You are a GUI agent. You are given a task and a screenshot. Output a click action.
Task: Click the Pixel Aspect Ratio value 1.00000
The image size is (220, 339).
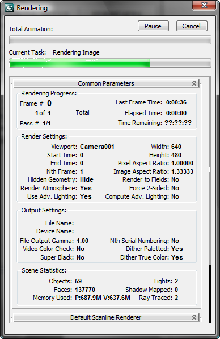[182, 163]
